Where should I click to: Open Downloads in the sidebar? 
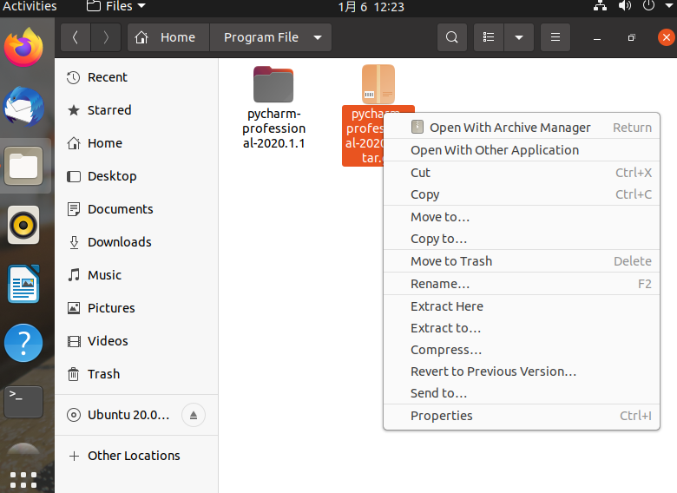tap(136, 242)
